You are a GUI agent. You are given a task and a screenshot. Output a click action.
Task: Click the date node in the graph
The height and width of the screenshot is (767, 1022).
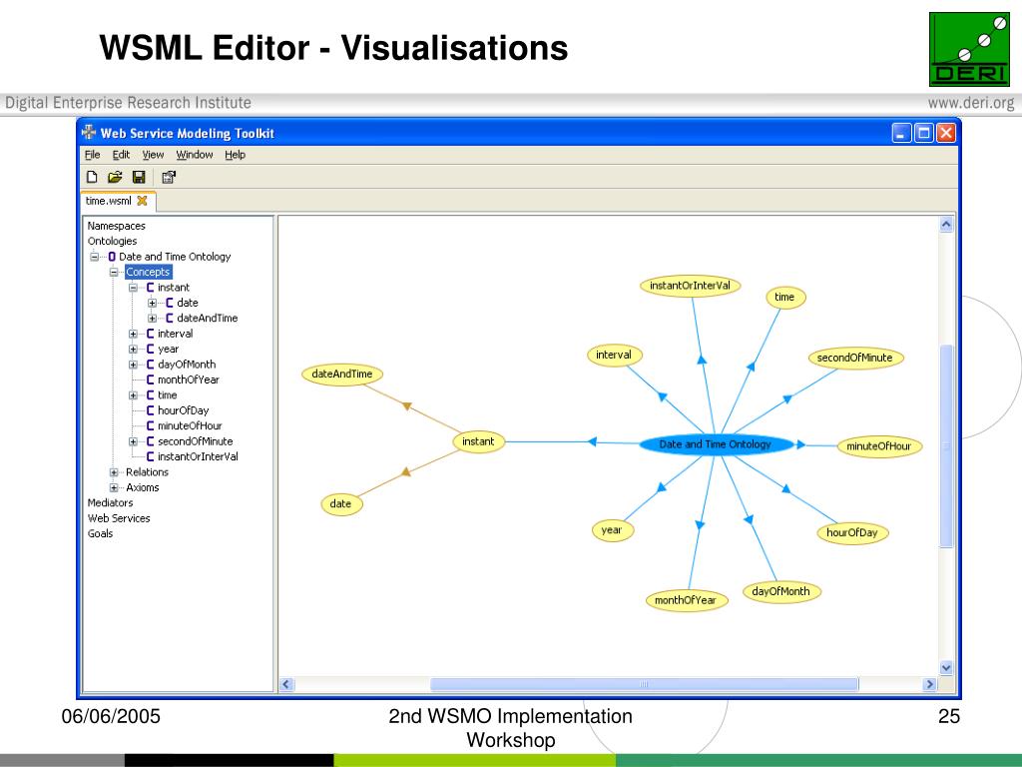click(341, 504)
